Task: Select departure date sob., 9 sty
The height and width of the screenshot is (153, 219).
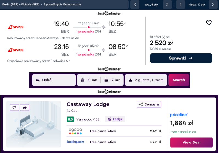Action: [x=151, y=5]
